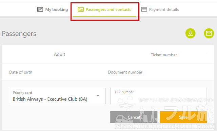Viewport: 217px width, 131px height.
Task: Open the My booking tab
Action: point(53,9)
